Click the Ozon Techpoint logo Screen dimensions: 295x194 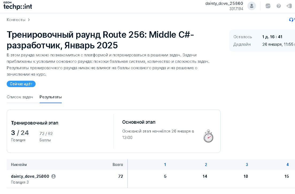pyautogui.click(x=18, y=6)
